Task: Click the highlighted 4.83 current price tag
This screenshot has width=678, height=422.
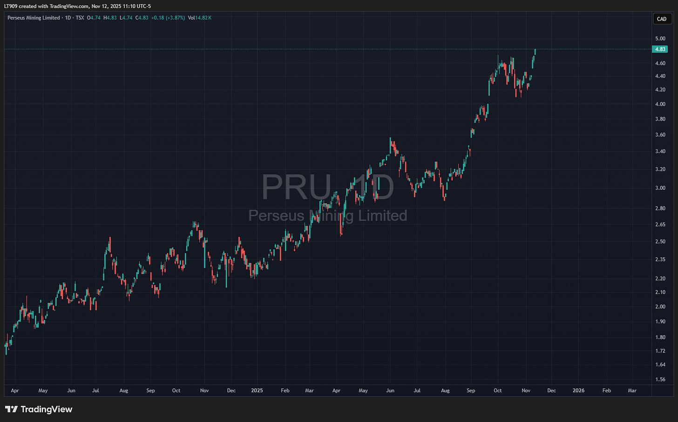Action: [x=660, y=49]
